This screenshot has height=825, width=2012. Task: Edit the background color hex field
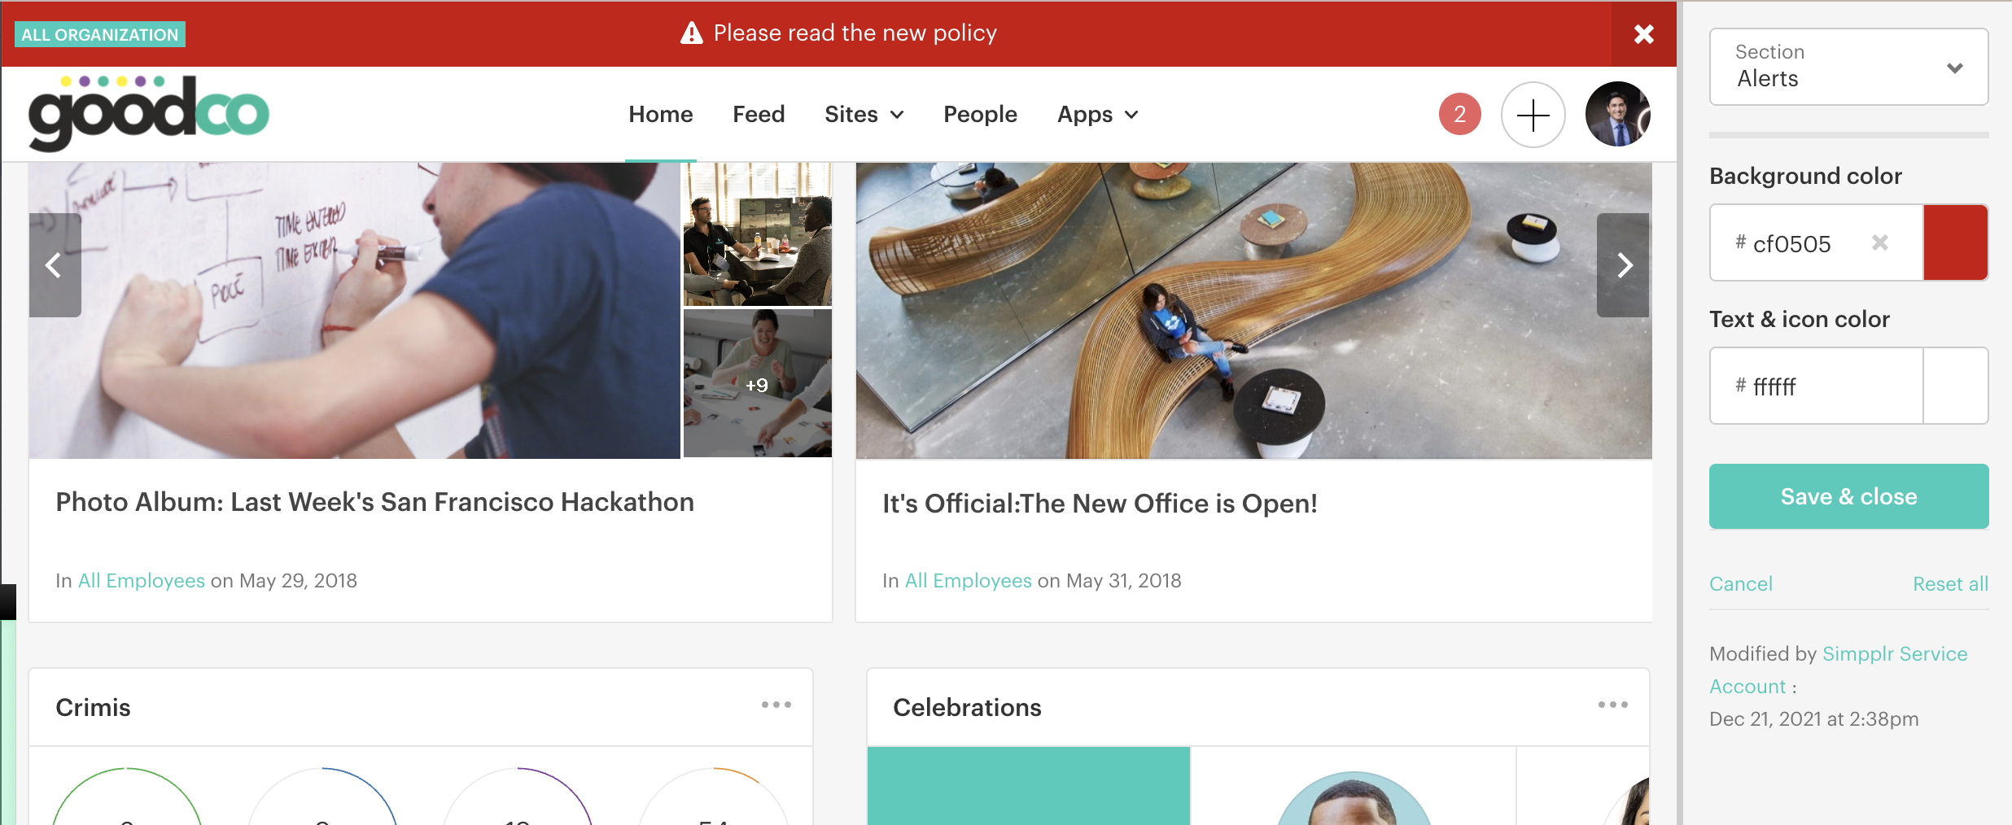pos(1816,242)
